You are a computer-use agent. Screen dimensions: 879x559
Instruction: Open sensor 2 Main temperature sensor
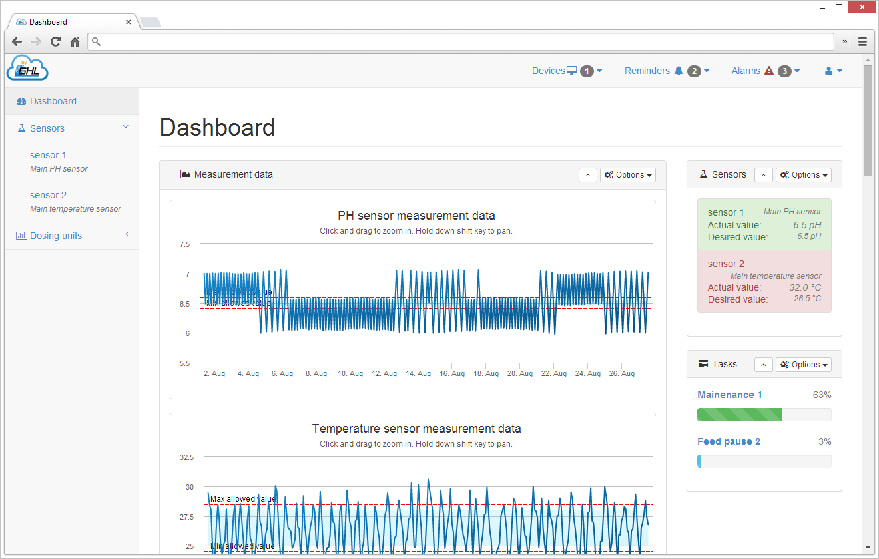[x=48, y=194]
